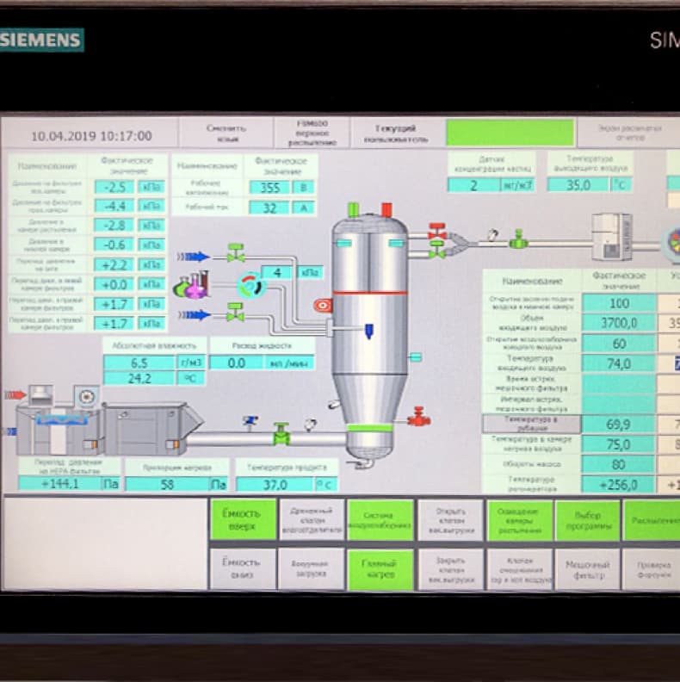
Task: Click the red camera indicator on vessel
Action: (x=323, y=306)
